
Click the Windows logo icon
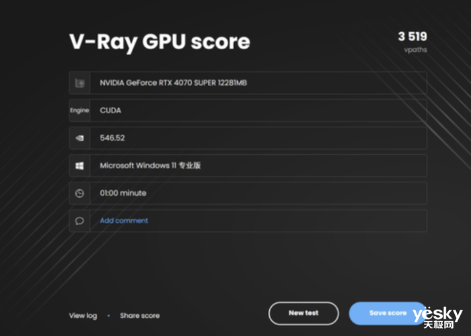(79, 166)
